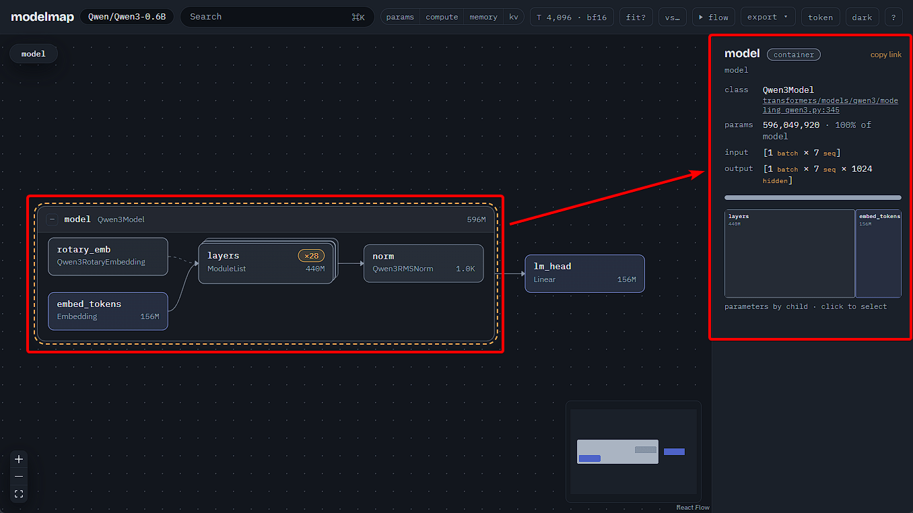Viewport: 913px width, 513px height.
Task: Click the zoom out minus button
Action: 19,477
